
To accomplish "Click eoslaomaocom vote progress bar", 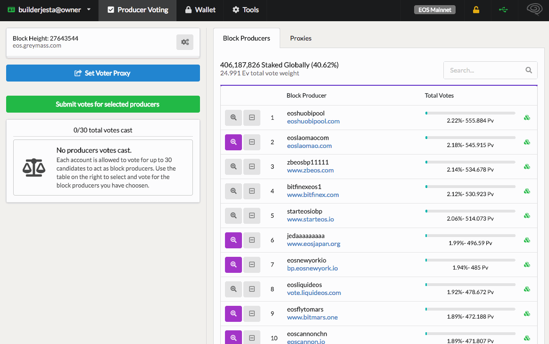I will [x=470, y=138].
